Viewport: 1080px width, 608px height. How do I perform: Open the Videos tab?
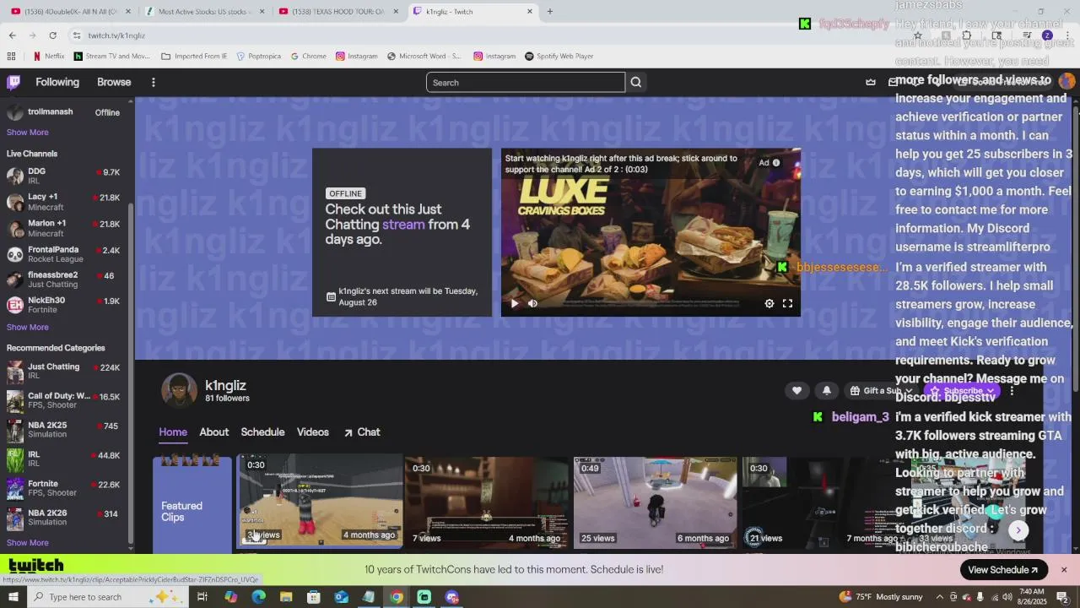[313, 432]
